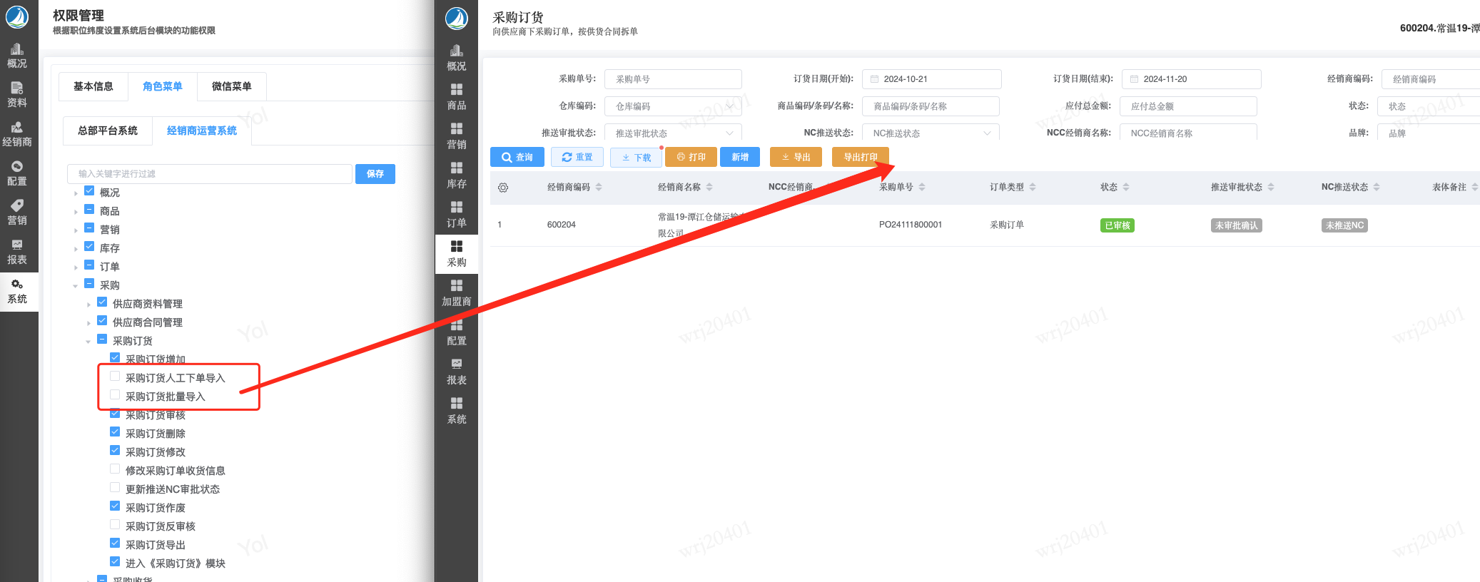1480x582 pixels.
Task: Expand the 营销 tree node
Action: 76,230
